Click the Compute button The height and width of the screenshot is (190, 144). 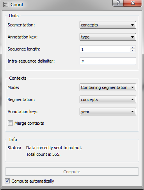pyautogui.click(x=72, y=172)
